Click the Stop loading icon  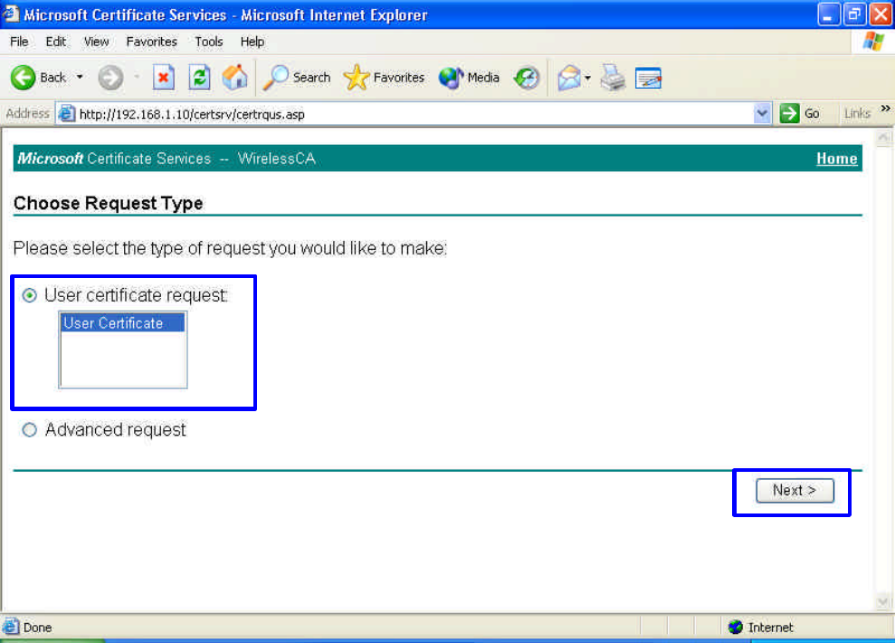pyautogui.click(x=163, y=78)
